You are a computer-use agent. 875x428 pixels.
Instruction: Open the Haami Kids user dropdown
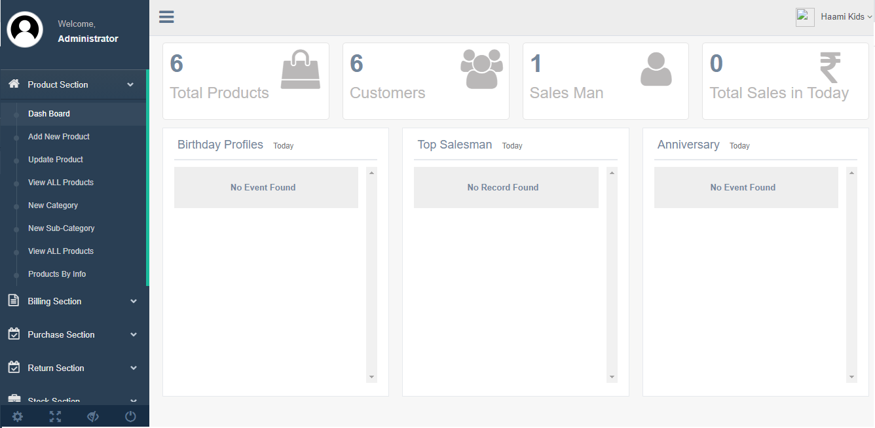(846, 17)
